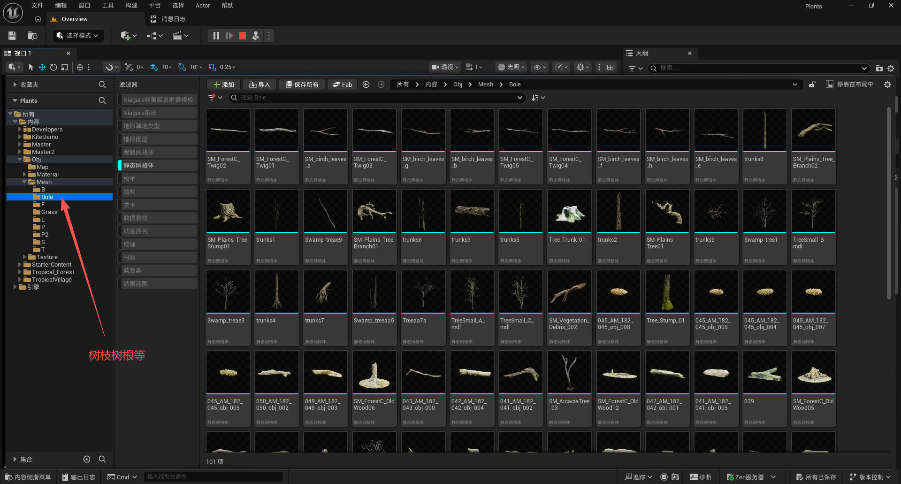The width and height of the screenshot is (901, 484).
Task: Open the sort options in asset view
Action: pos(538,98)
